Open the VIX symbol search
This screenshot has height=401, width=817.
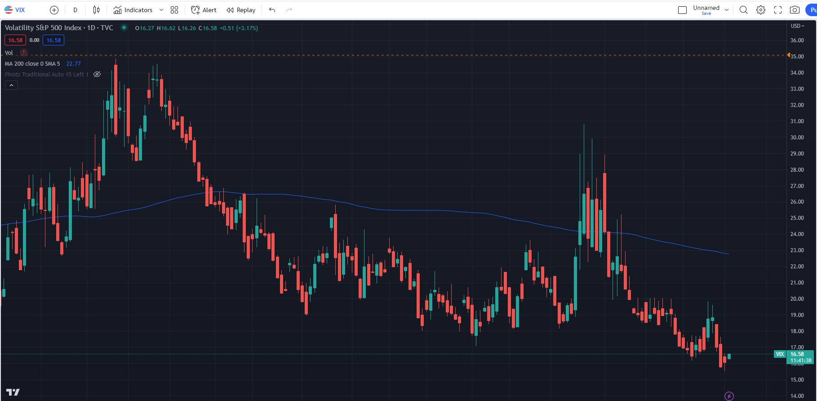[15, 10]
